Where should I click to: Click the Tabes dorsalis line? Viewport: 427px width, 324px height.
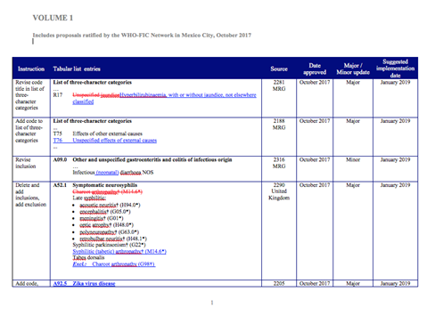coord(88,257)
